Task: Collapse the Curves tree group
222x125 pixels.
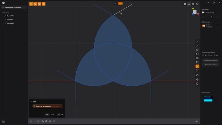Action: pos(3,13)
